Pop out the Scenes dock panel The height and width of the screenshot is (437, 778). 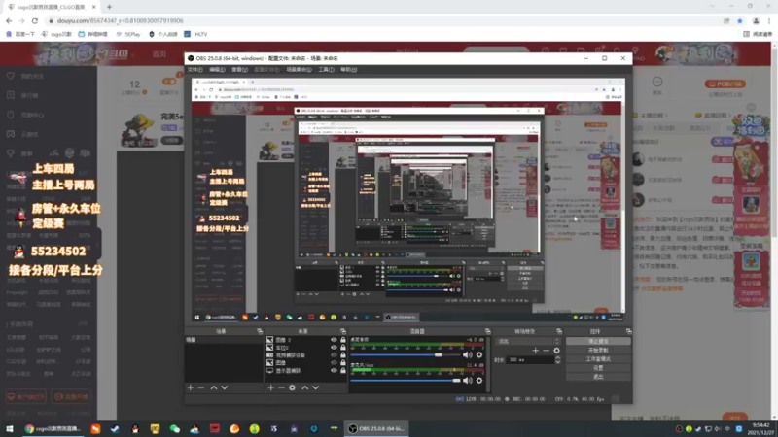[260, 331]
